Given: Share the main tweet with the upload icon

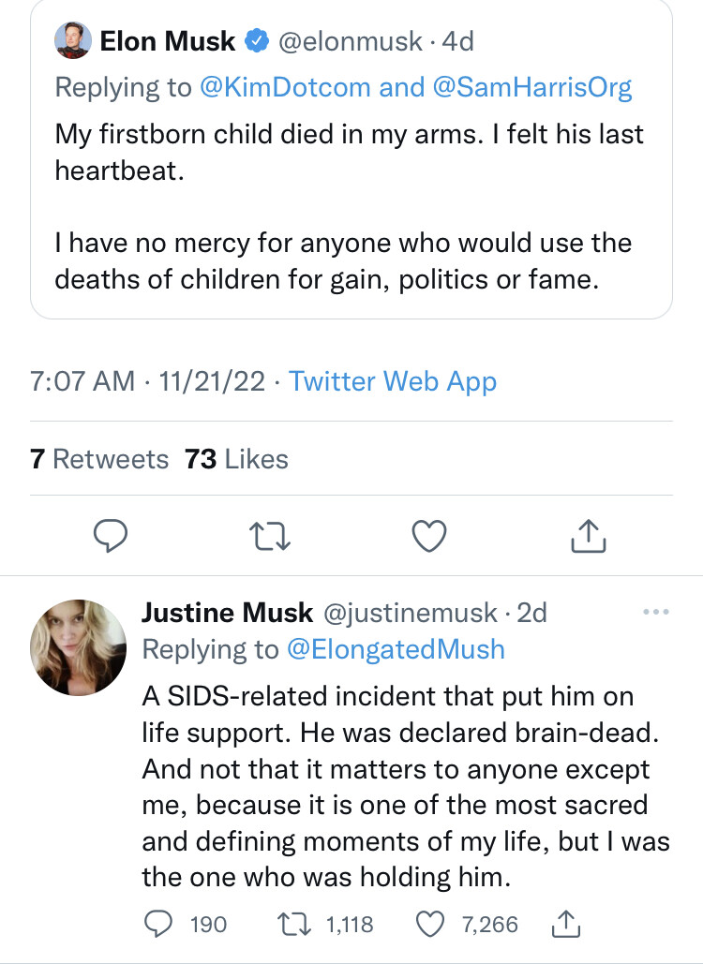Looking at the screenshot, I should tap(589, 534).
